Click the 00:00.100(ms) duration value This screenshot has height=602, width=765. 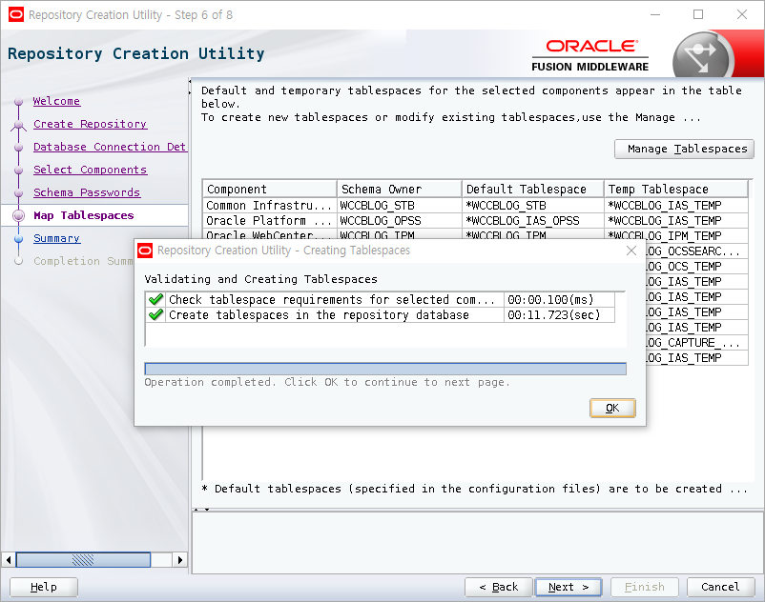coord(550,299)
